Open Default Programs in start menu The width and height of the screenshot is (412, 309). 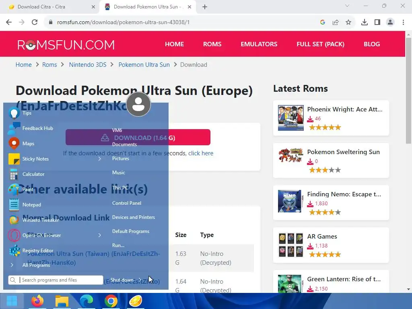coord(131,231)
